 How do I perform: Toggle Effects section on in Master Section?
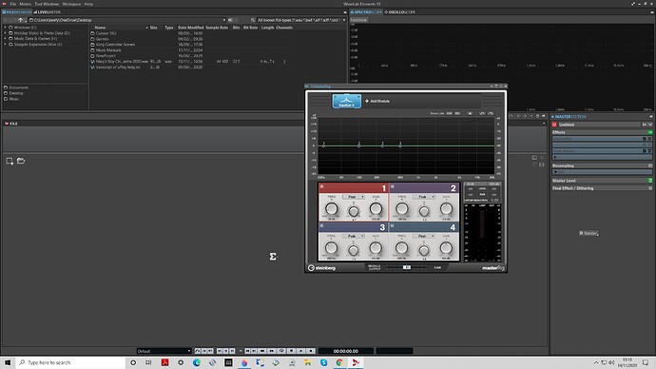pyautogui.click(x=650, y=132)
